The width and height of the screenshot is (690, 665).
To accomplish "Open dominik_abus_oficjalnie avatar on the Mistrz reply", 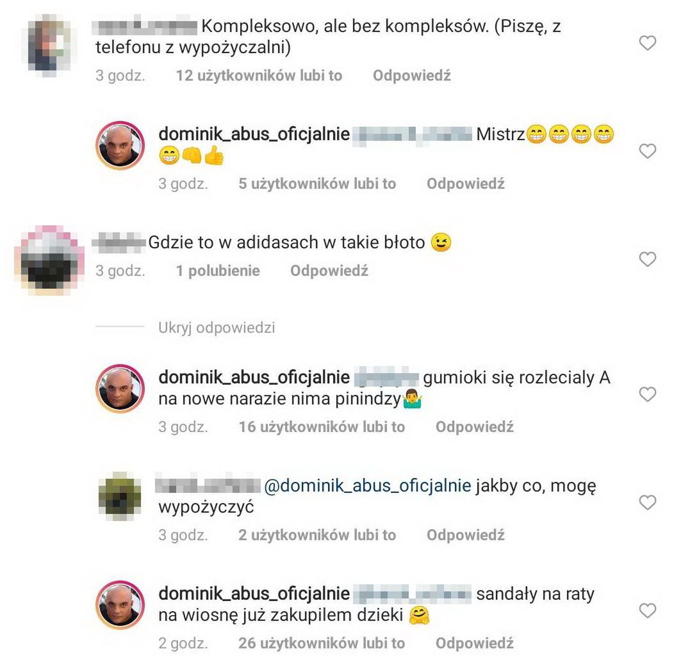I will pos(120,145).
